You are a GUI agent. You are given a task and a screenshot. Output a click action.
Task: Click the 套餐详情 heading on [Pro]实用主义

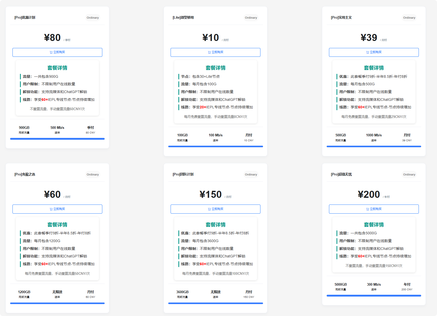pos(374,68)
